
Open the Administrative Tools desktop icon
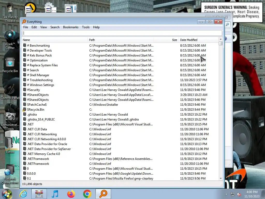tap(10, 121)
